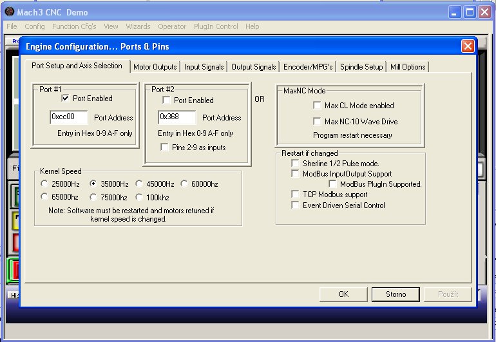Click the OK button
This screenshot has height=342, width=496.
coord(343,294)
